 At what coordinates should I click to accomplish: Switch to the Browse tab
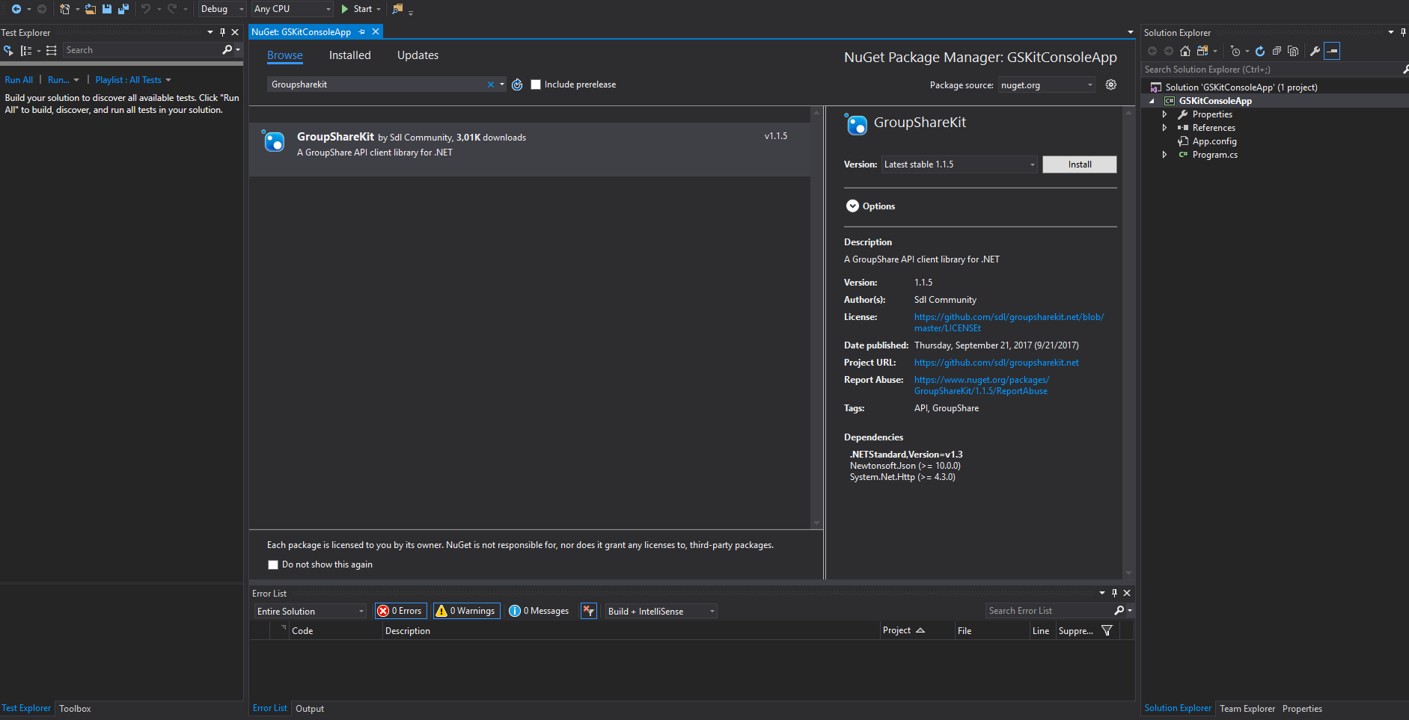[x=285, y=55]
